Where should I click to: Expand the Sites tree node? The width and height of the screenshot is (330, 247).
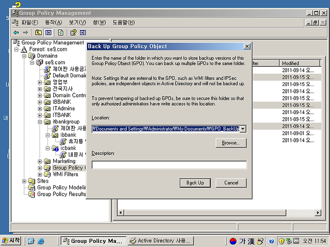24,181
